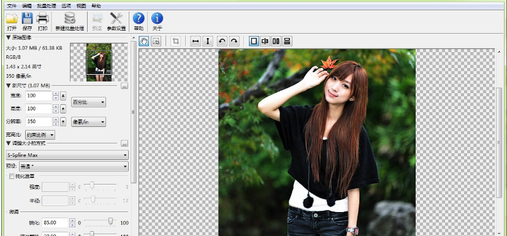Click the left settings panel vertical scrollbar

(x=134, y=113)
